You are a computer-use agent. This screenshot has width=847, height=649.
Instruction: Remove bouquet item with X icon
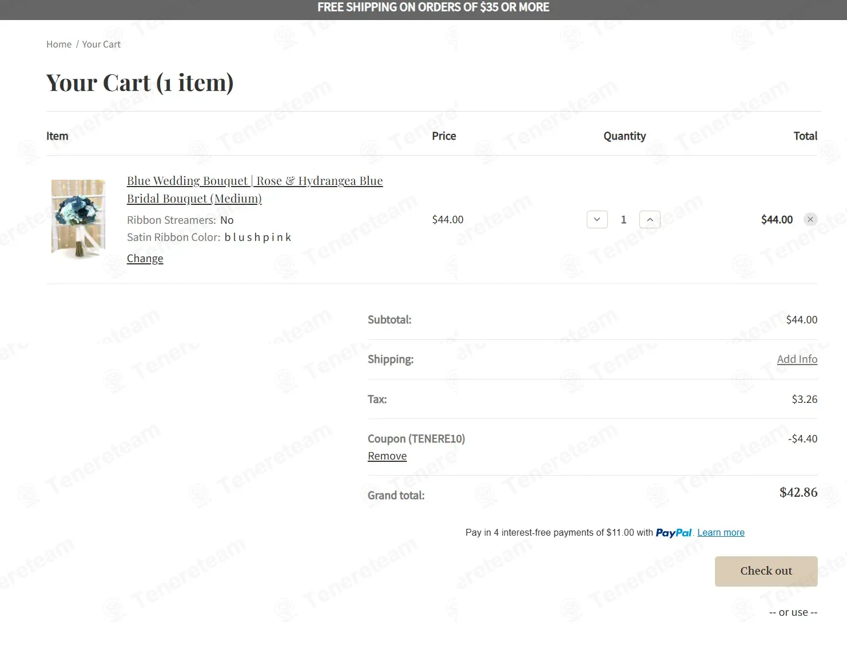810,219
